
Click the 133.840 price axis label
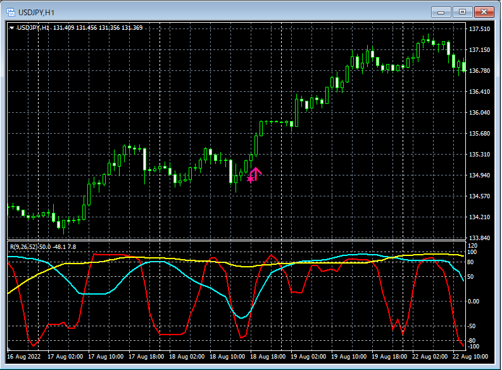click(480, 238)
